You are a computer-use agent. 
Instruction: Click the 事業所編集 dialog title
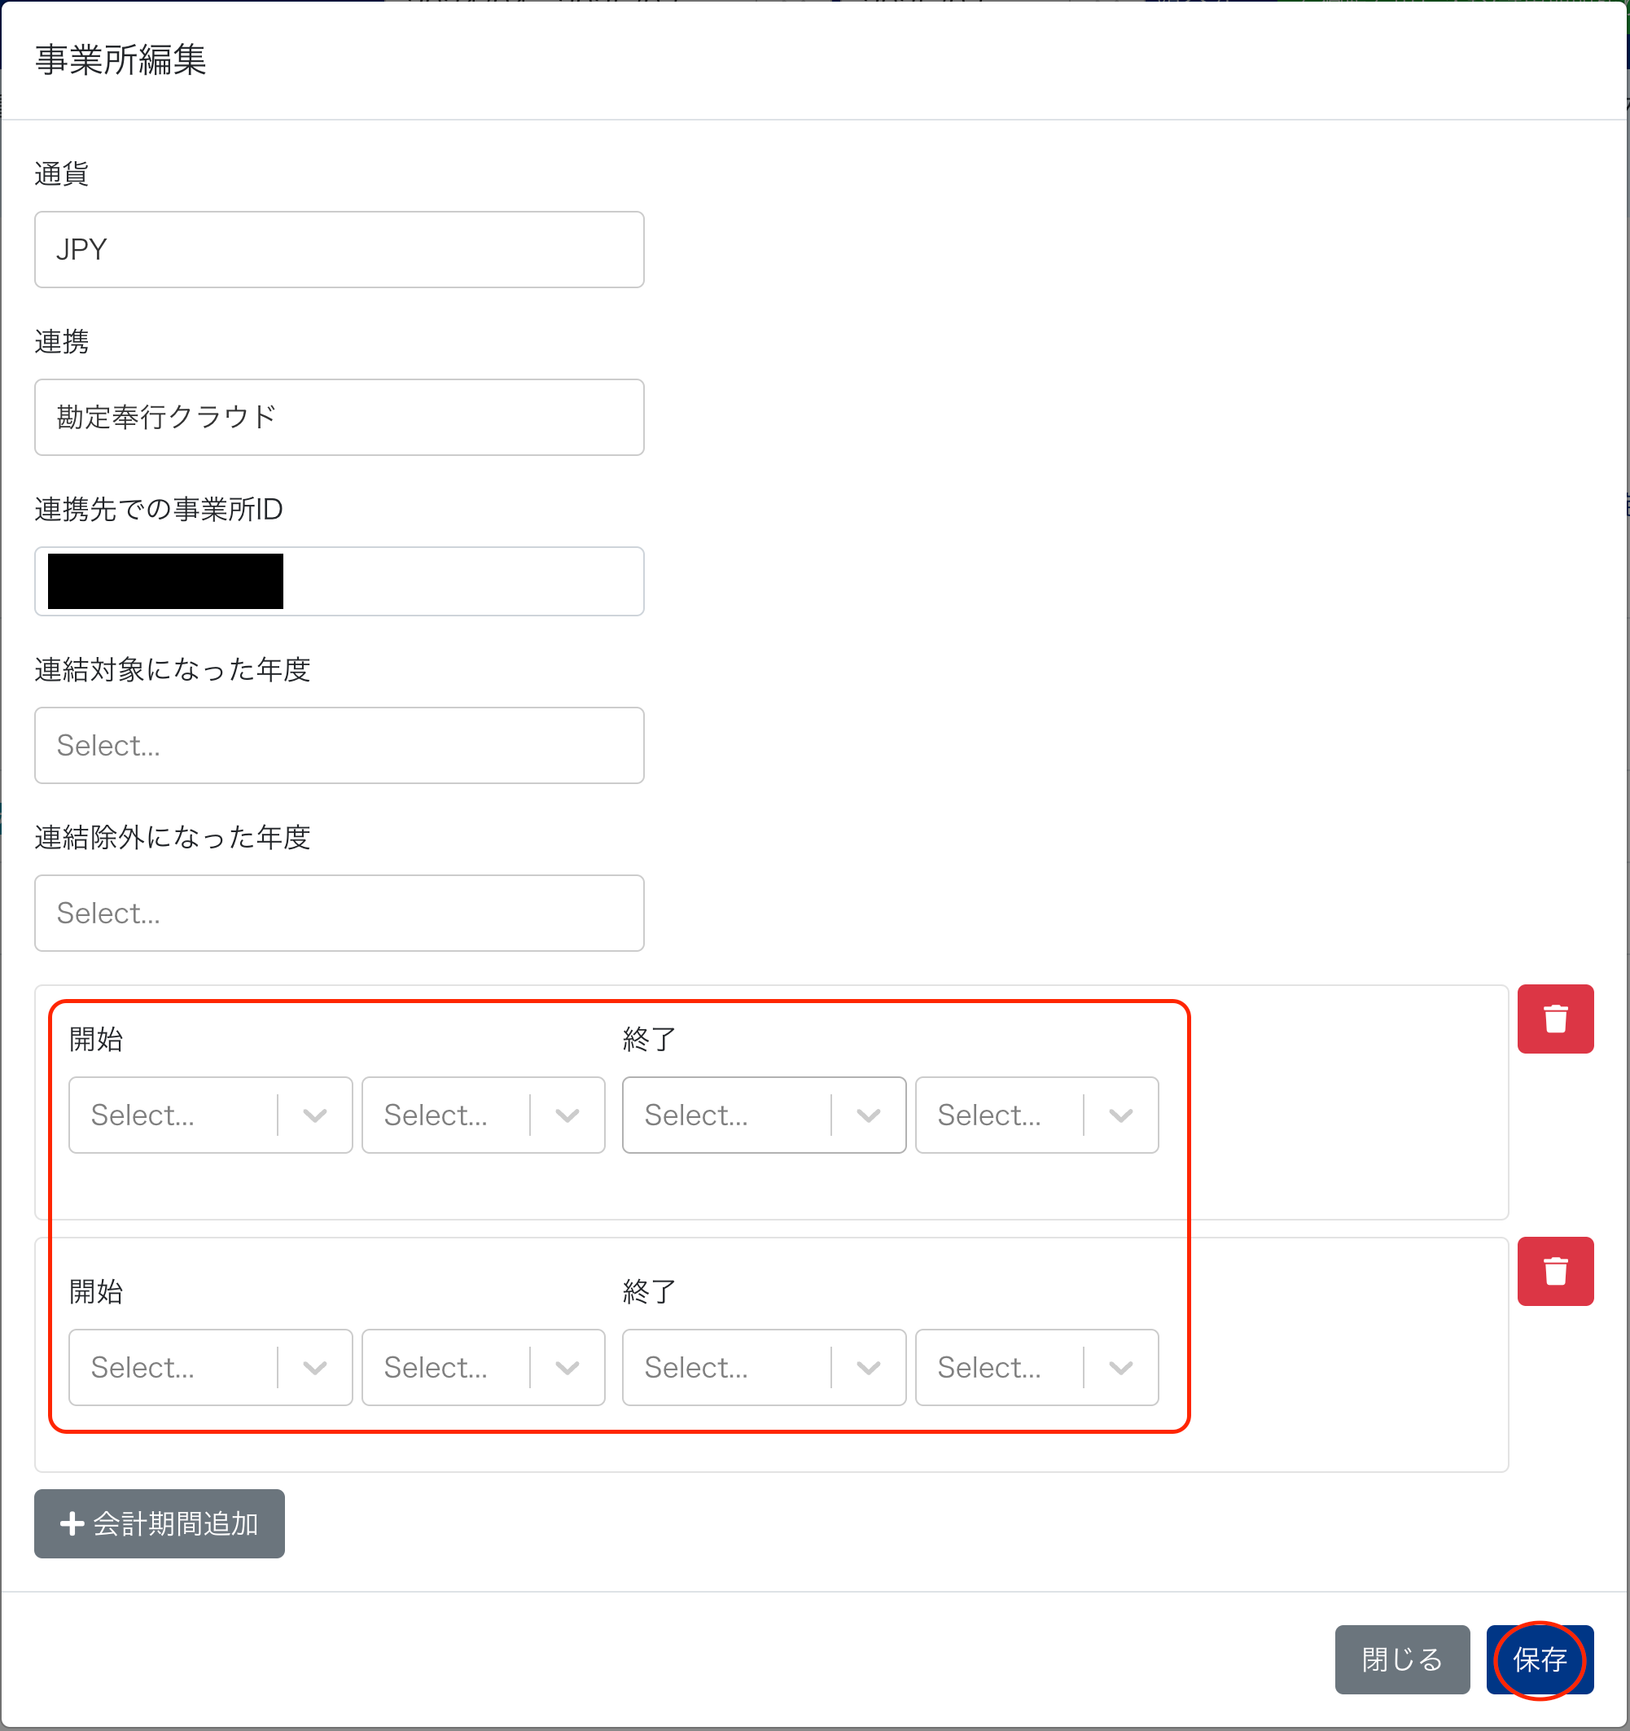tap(121, 60)
